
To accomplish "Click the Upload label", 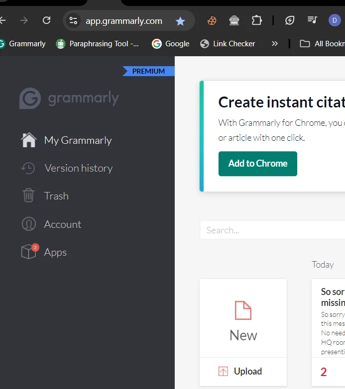I will pos(248,372).
